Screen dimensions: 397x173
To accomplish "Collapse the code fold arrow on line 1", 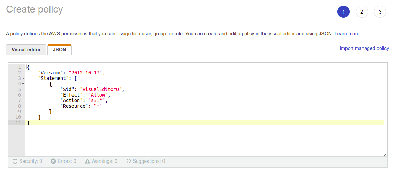I will tap(23, 67).
